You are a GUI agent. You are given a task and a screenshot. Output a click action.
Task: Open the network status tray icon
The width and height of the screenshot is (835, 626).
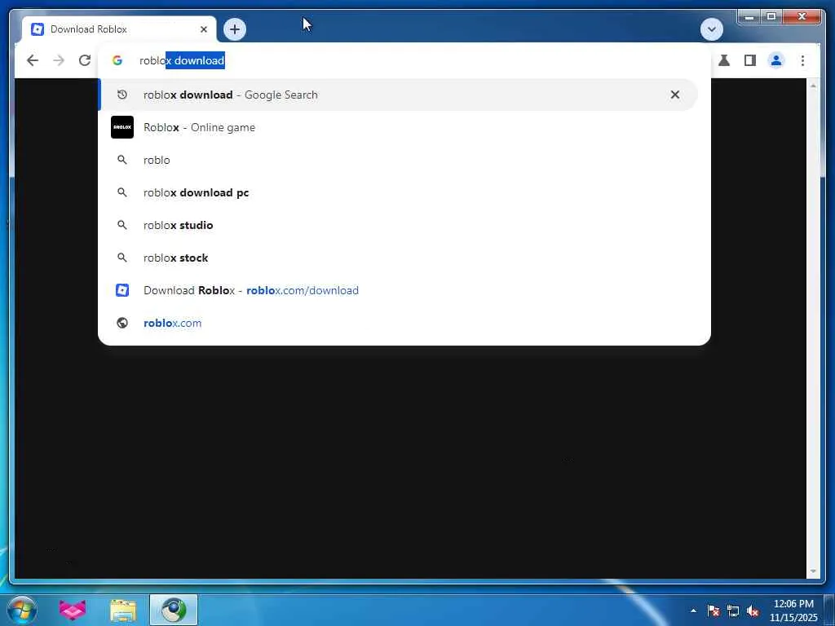tap(733, 611)
